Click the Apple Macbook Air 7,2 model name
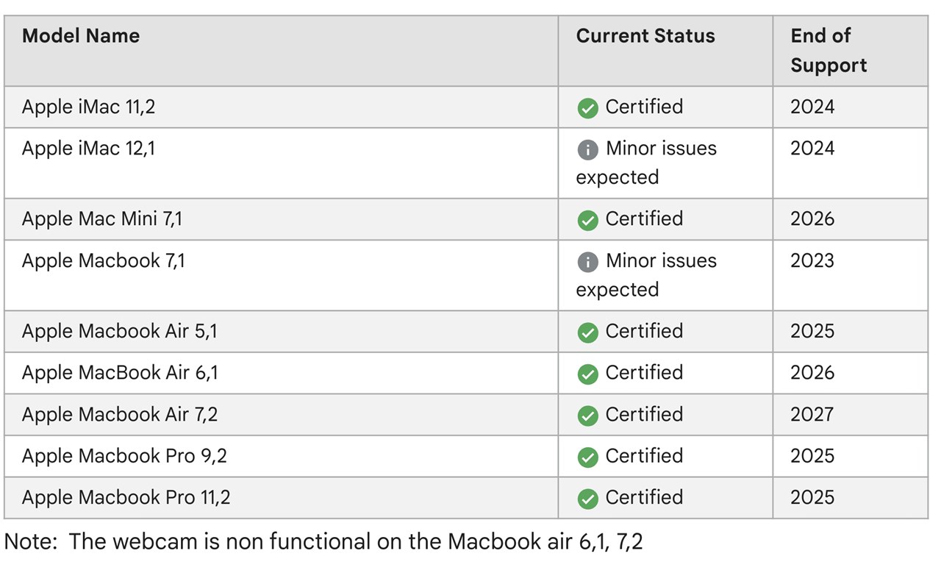Image resolution: width=941 pixels, height=573 pixels. [x=119, y=415]
